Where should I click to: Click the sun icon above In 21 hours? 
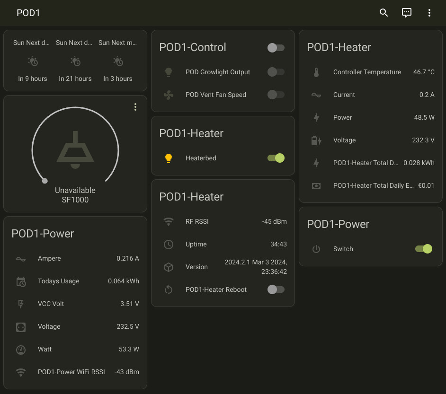[75, 61]
